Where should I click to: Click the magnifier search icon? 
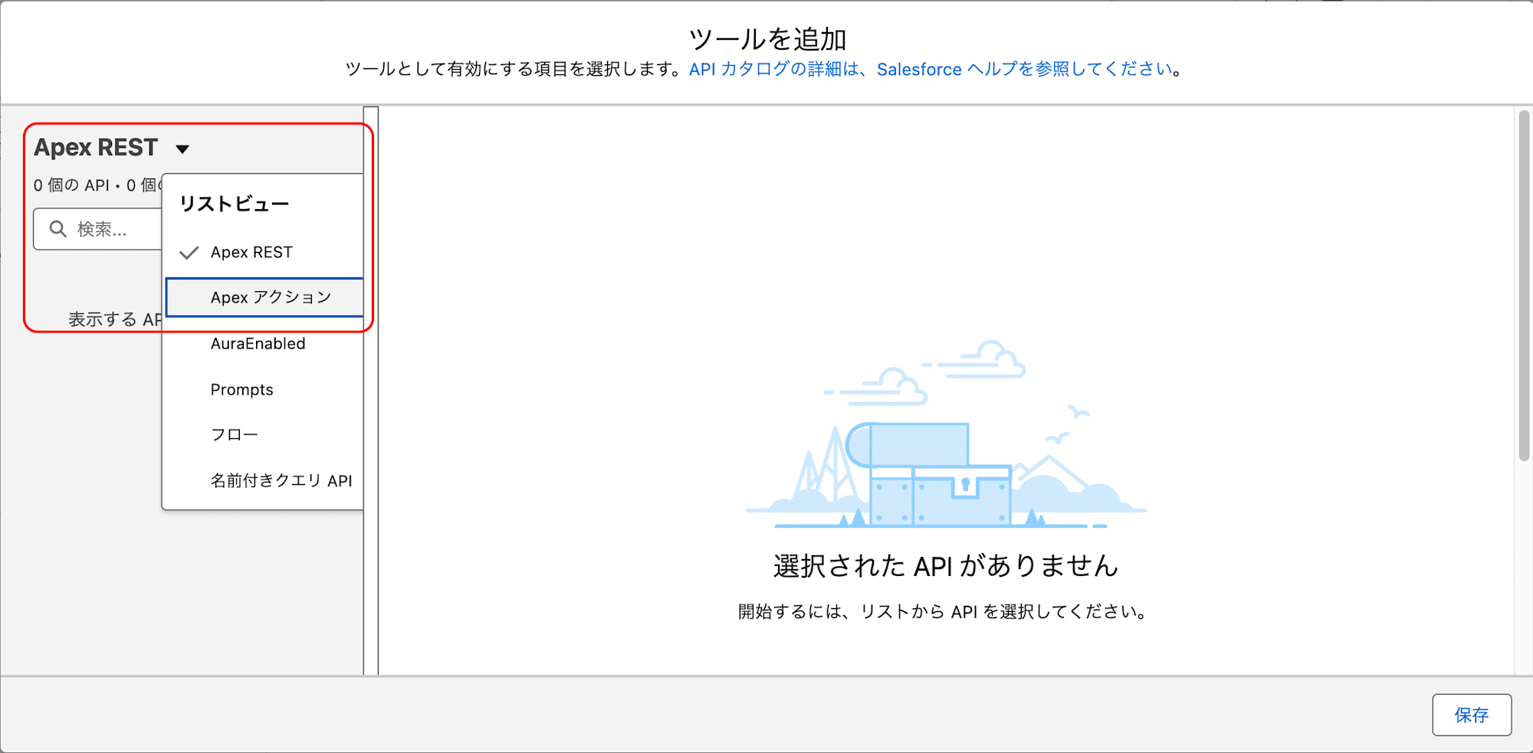pos(58,228)
